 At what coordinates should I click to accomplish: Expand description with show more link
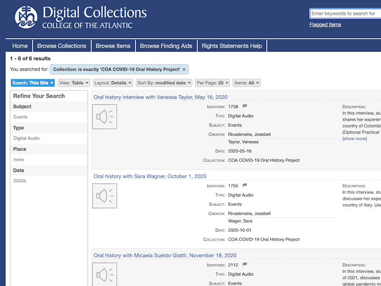(x=354, y=139)
